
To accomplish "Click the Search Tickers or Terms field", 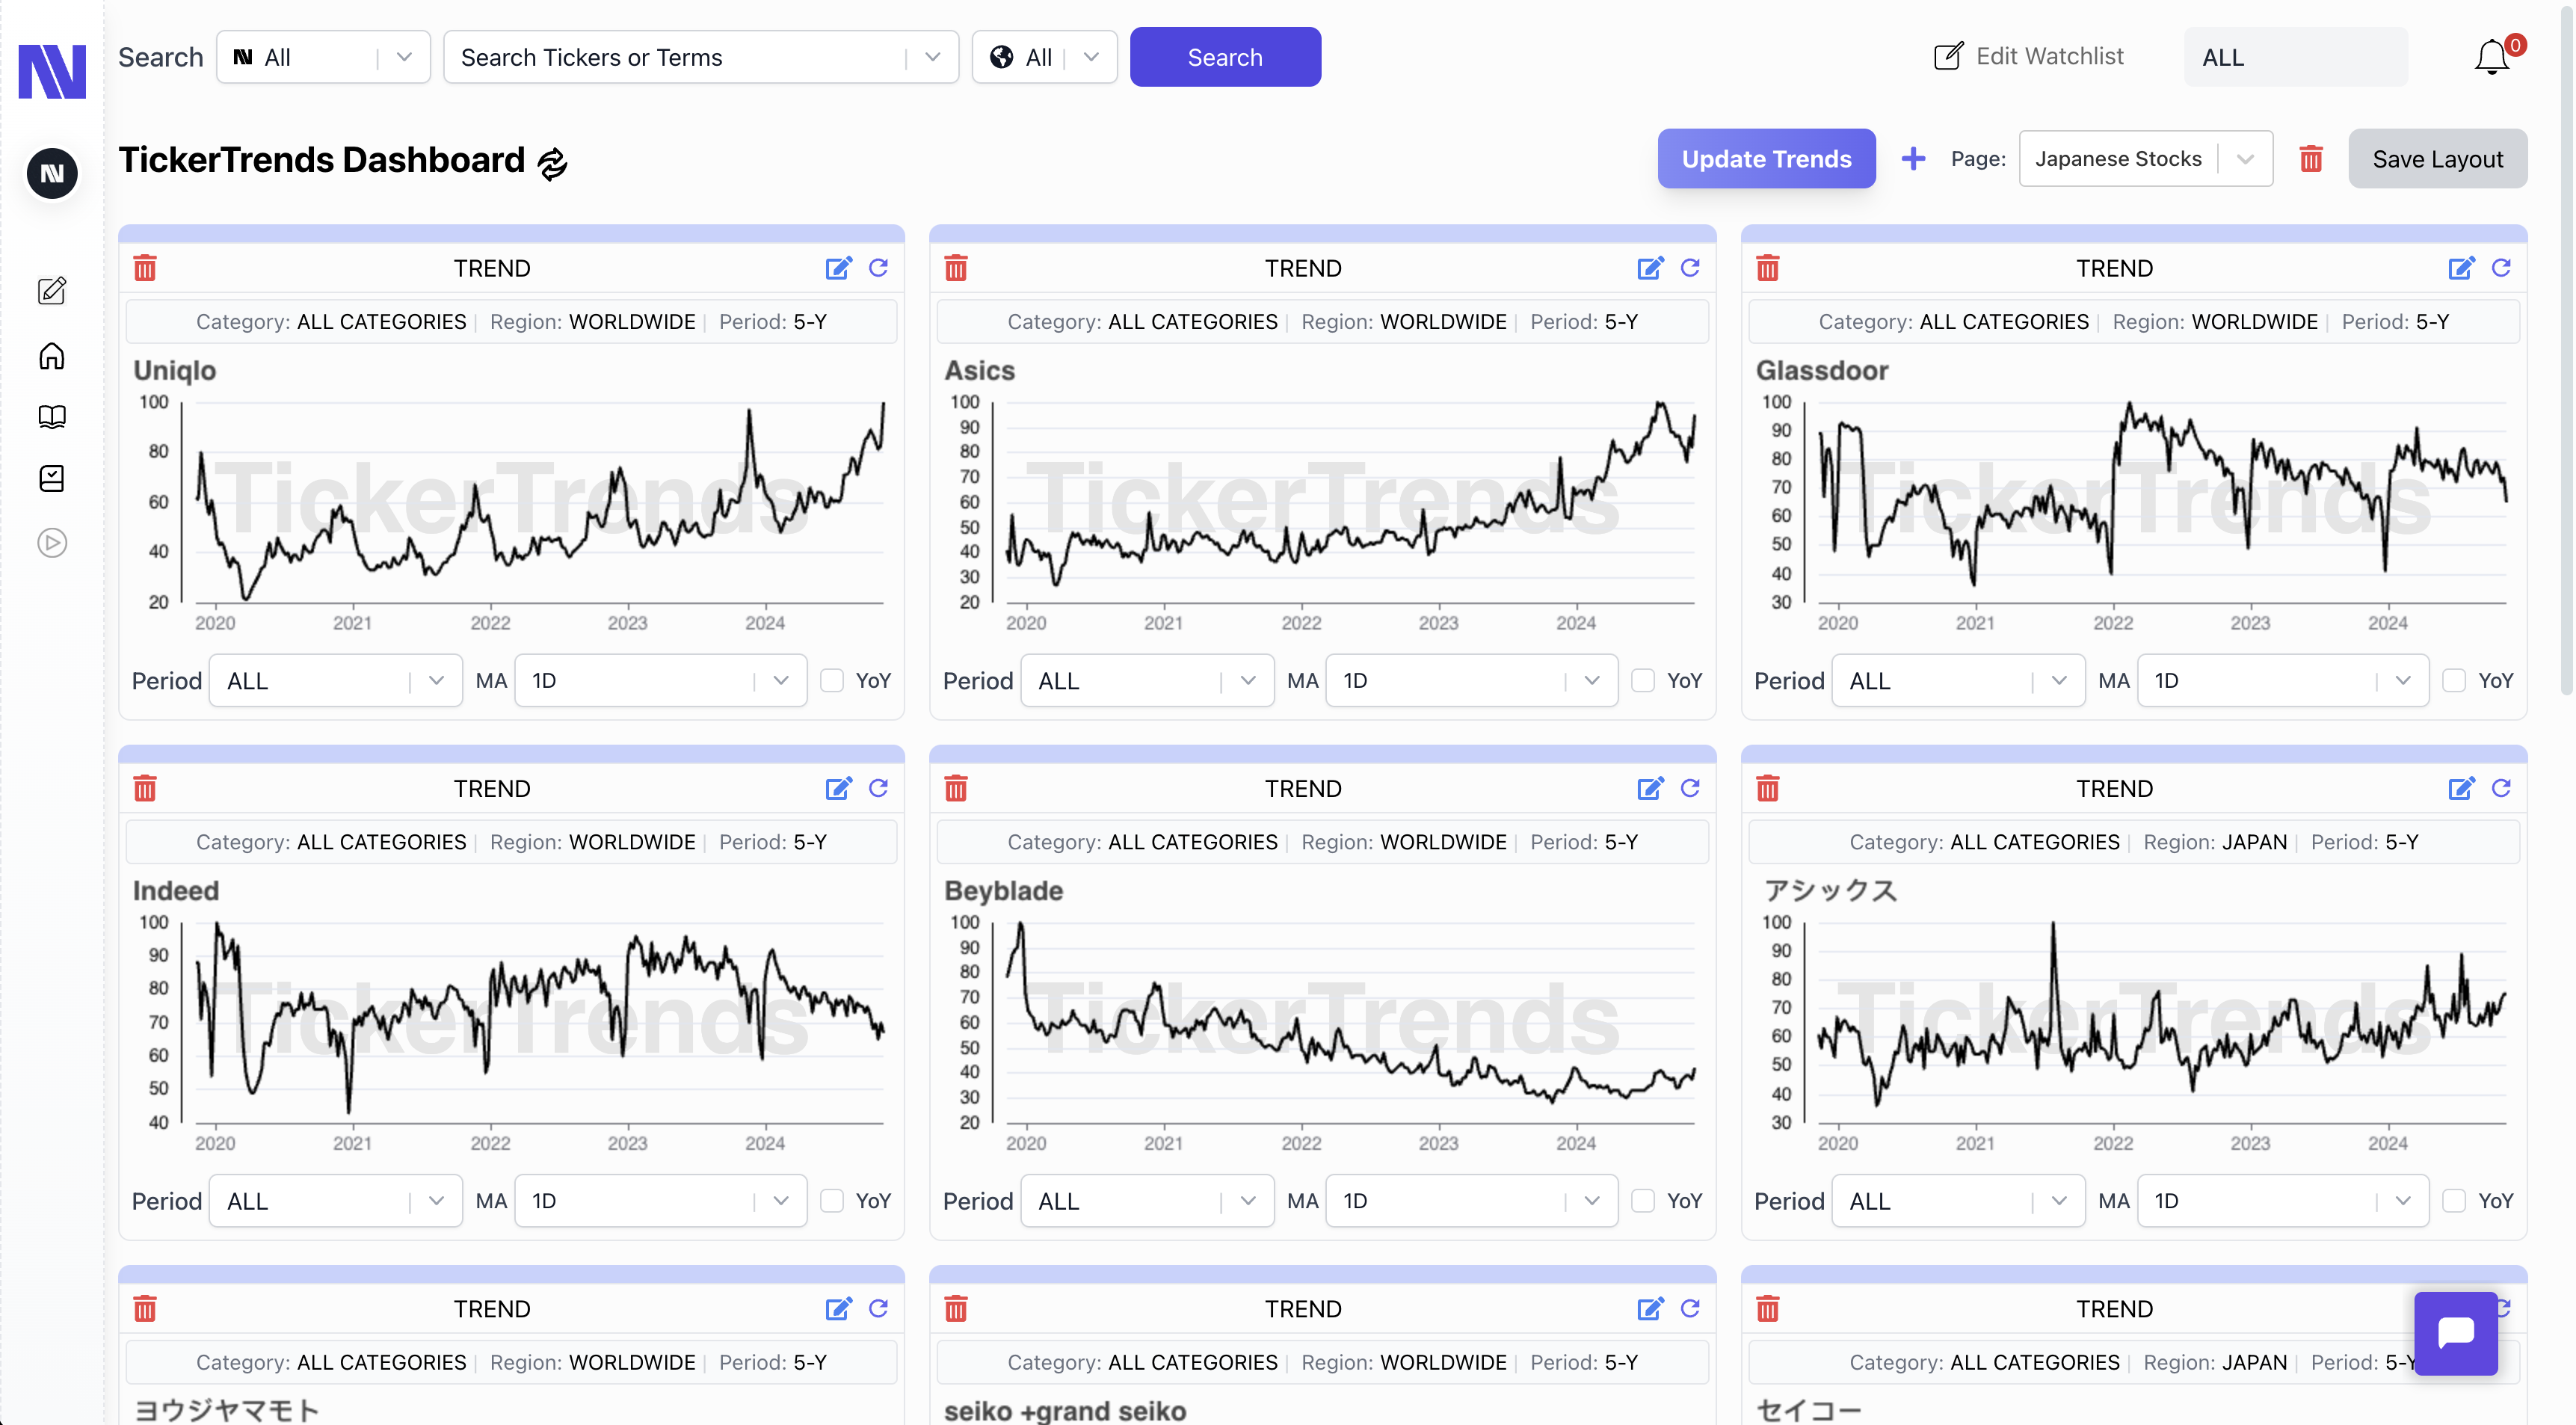I will [700, 57].
